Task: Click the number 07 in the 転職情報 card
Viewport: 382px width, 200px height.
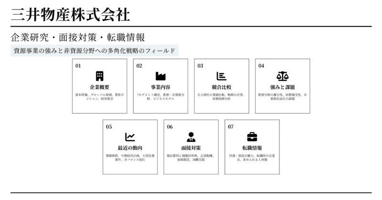Action: click(x=231, y=126)
